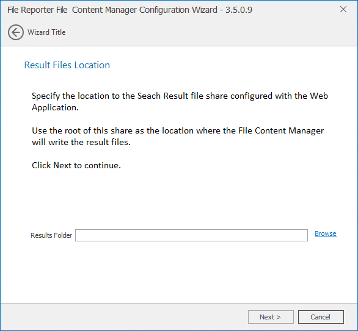Viewport: 358px width, 331px height.
Task: Click the window title showing version 3.5.0.9
Action: (130, 10)
